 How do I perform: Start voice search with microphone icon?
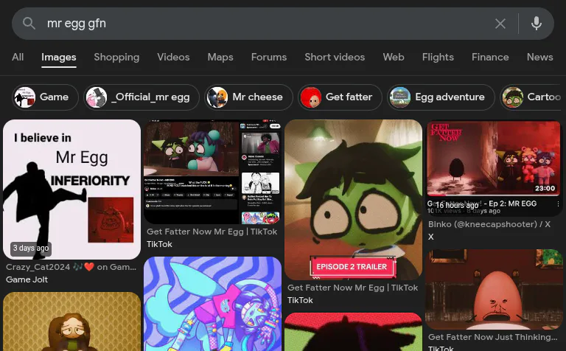tap(537, 24)
